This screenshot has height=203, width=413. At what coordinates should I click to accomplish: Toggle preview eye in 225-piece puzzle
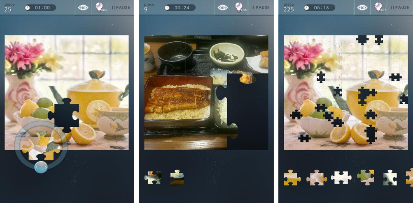coord(362,8)
